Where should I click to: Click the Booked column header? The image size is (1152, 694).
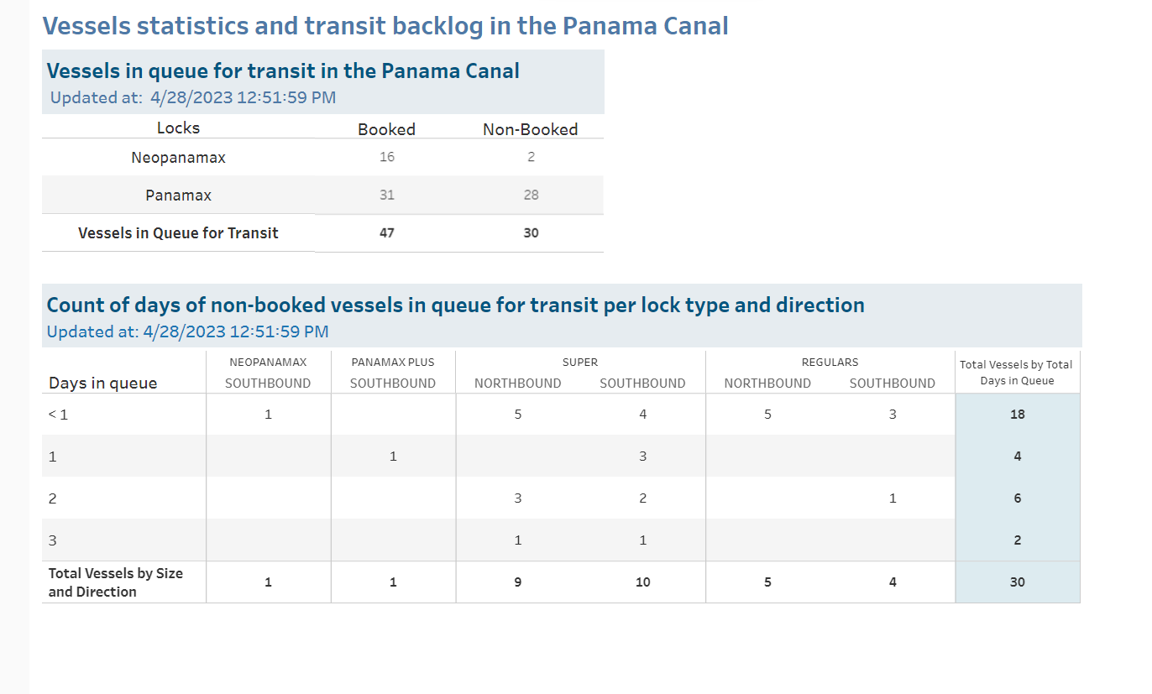[386, 129]
